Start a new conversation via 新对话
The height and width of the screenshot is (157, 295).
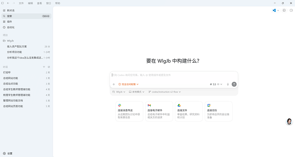click(x=27, y=11)
